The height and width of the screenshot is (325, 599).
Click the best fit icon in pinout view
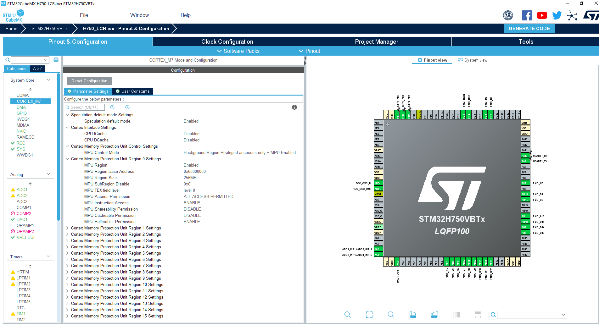point(369,314)
